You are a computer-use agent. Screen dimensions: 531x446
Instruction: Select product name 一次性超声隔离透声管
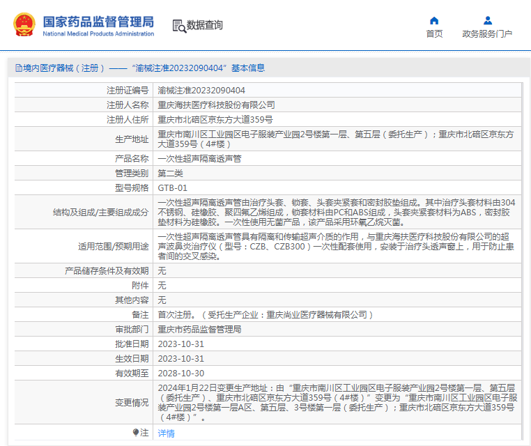coord(199,158)
